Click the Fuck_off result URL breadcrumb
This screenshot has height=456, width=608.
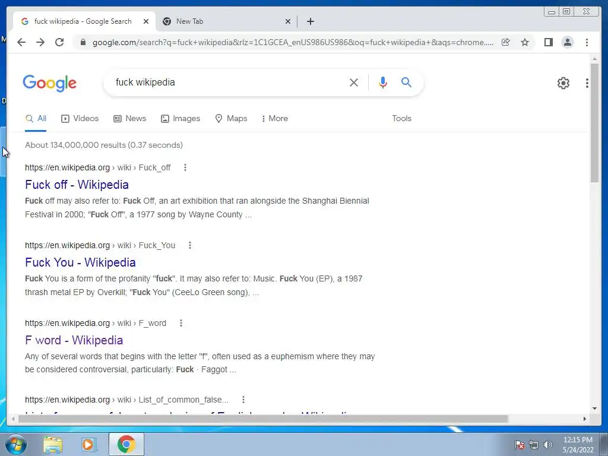click(98, 167)
